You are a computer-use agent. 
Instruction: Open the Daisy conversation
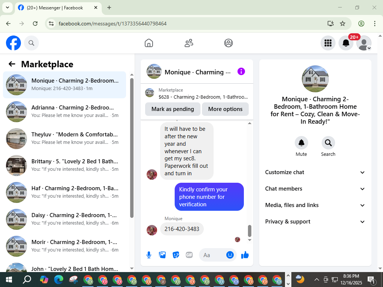(64, 219)
